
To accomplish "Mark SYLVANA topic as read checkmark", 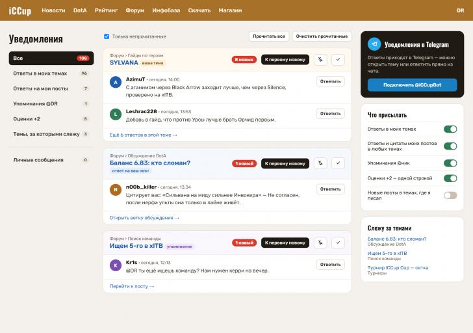I will [x=338, y=59].
